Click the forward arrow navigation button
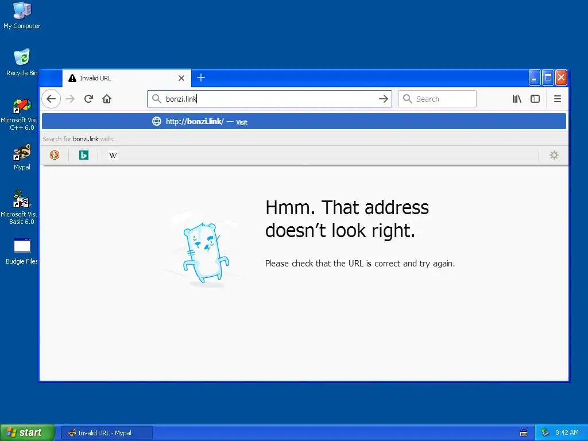The image size is (588, 441). point(70,99)
